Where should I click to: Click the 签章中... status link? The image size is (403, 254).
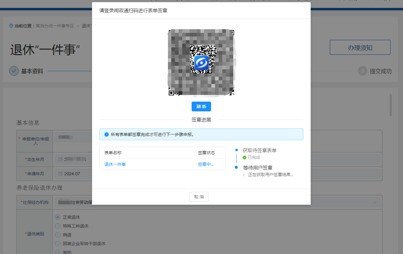click(x=206, y=164)
